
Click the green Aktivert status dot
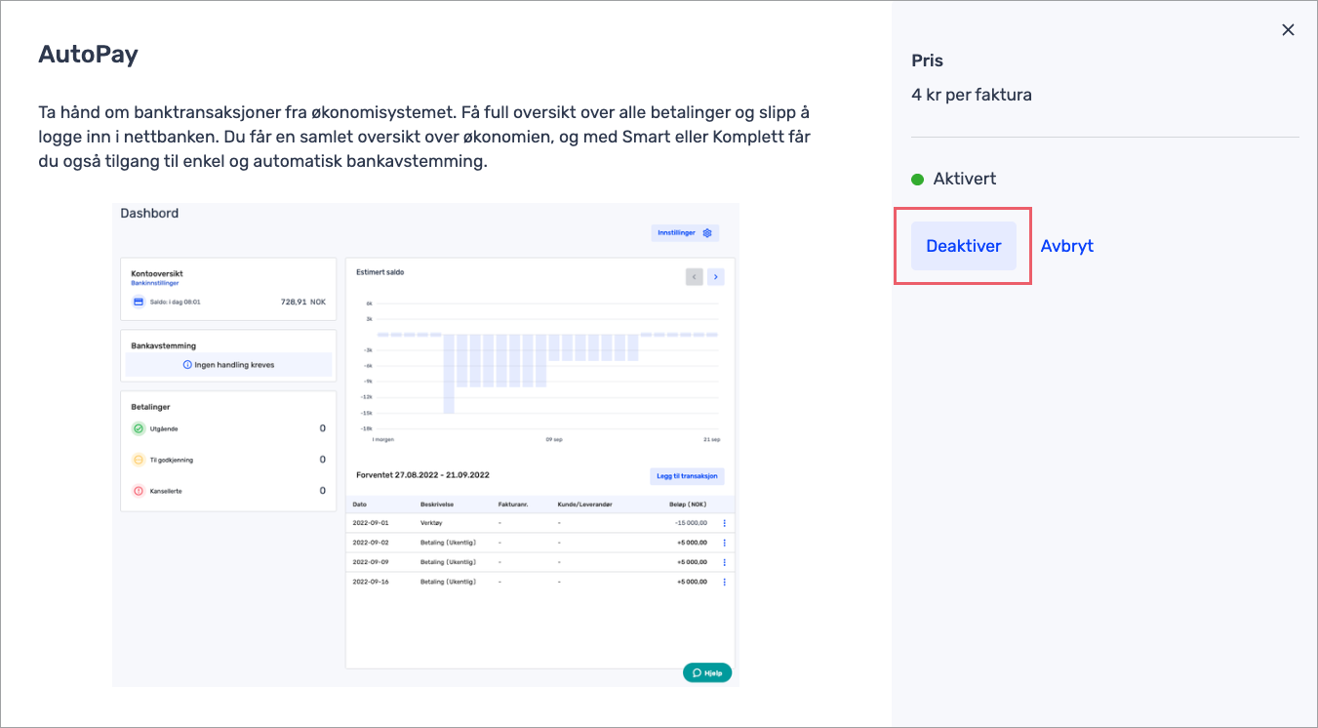point(917,180)
